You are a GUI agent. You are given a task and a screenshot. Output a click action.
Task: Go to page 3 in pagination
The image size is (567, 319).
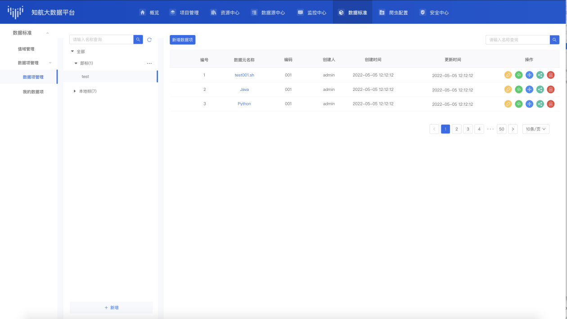click(468, 129)
